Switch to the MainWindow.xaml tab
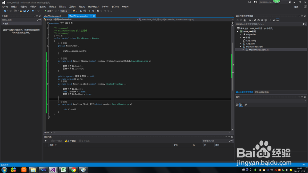The image size is (308, 173). point(52,16)
